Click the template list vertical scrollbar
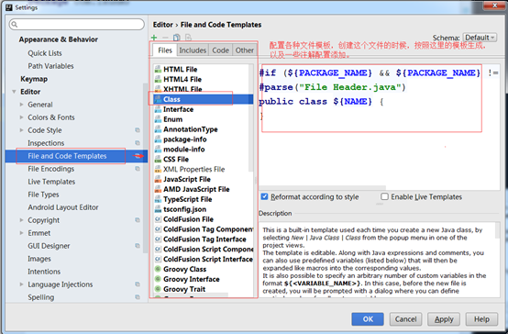This screenshot has width=508, height=334. [x=251, y=117]
